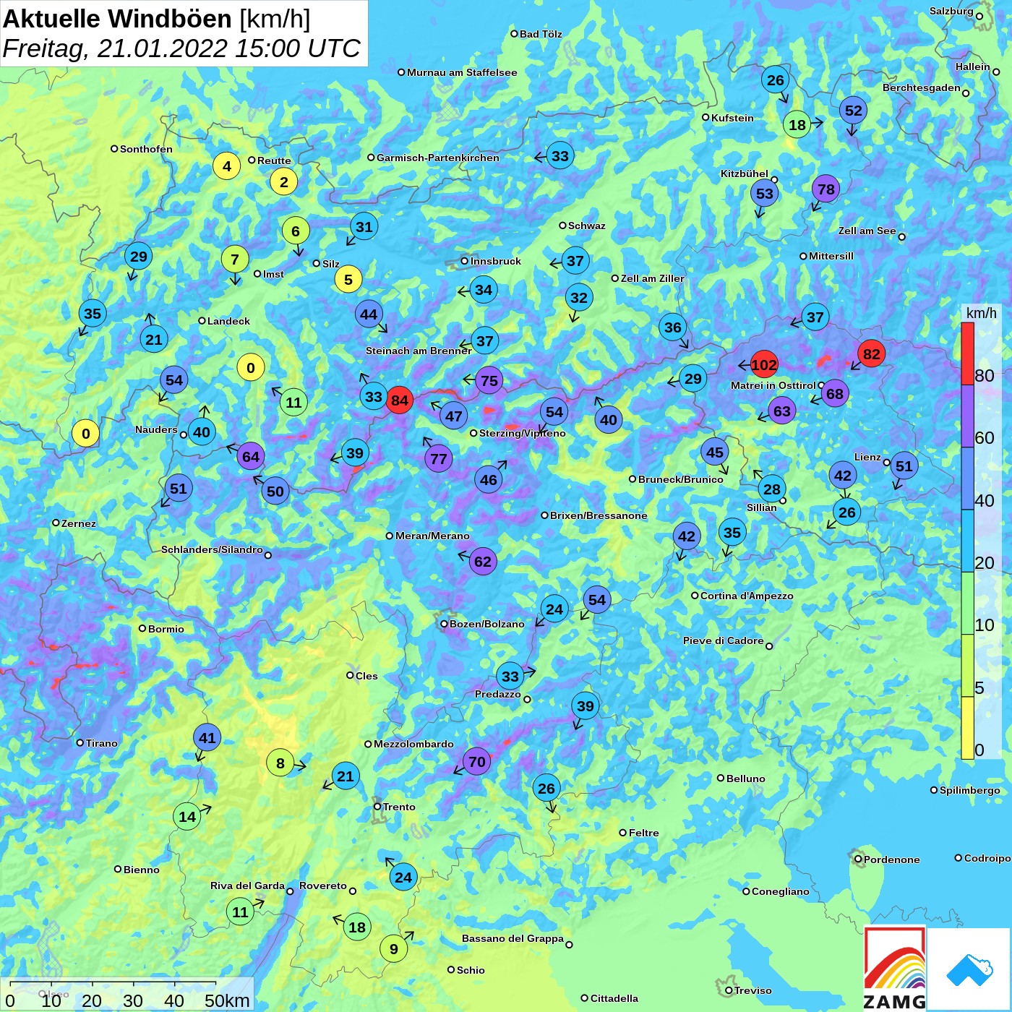Select the Garmisch-Partenkirchen label
The height and width of the screenshot is (1012, 1012).
click(x=438, y=158)
